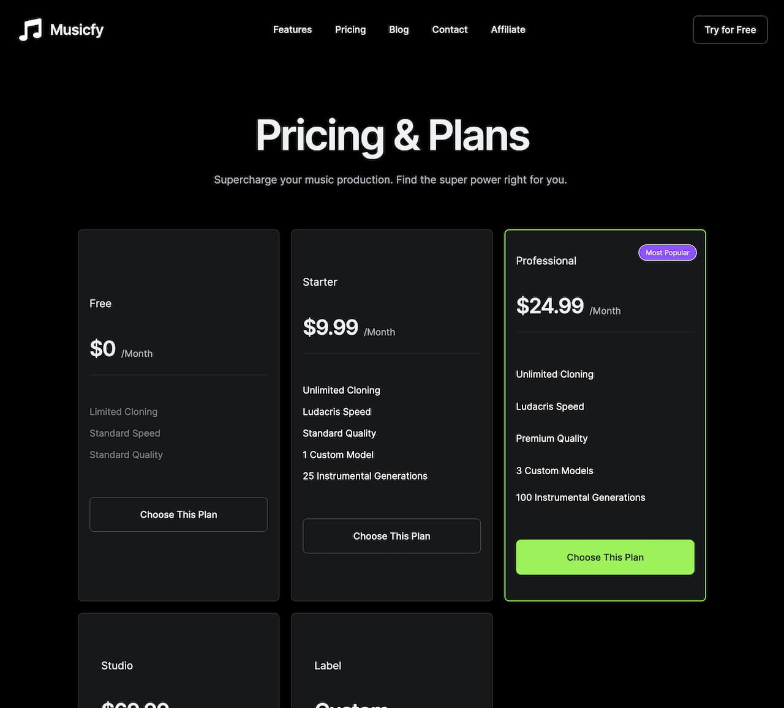784x708 pixels.
Task: Select the Most Popular badge on Professional plan
Action: (x=667, y=252)
